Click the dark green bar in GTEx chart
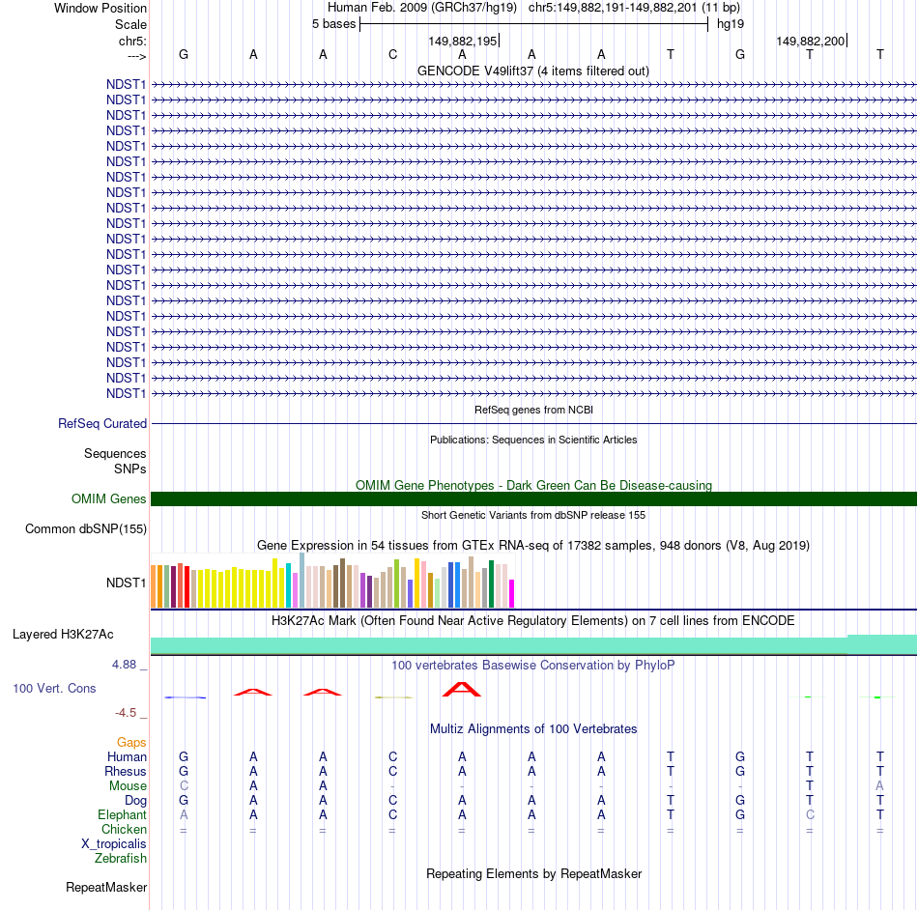The width and height of the screenshot is (918, 910). pyautogui.click(x=491, y=584)
